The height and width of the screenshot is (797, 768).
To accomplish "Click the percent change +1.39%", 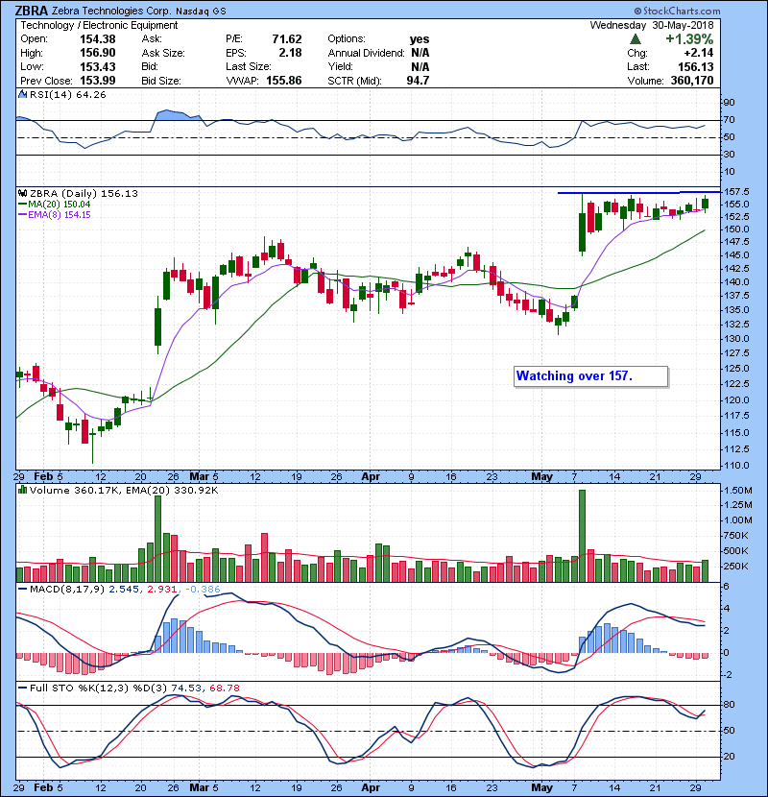I will pyautogui.click(x=689, y=39).
